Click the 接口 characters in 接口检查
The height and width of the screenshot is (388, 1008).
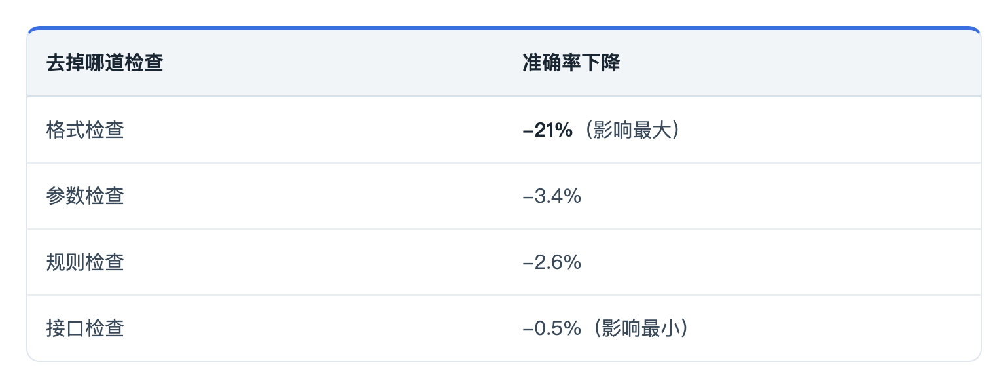[x=65, y=328]
